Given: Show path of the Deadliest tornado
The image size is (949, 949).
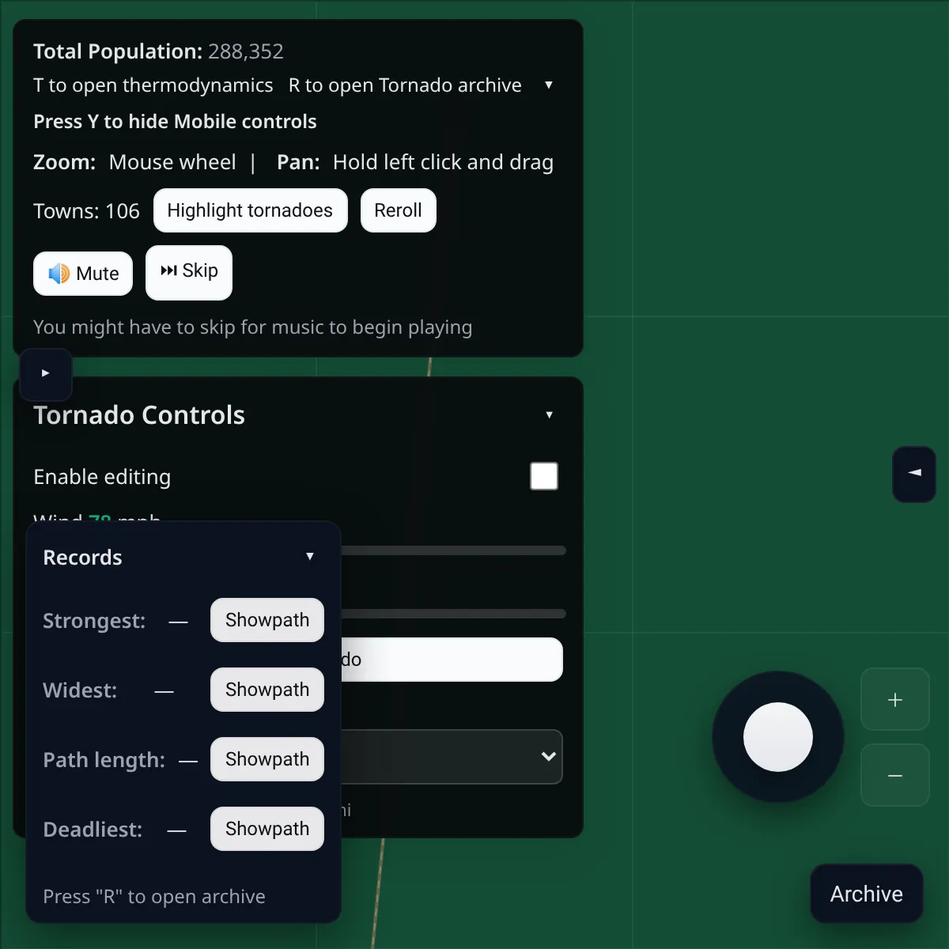Looking at the screenshot, I should (267, 829).
